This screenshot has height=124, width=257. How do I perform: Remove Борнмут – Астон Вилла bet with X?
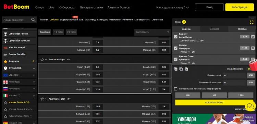click(x=253, y=37)
